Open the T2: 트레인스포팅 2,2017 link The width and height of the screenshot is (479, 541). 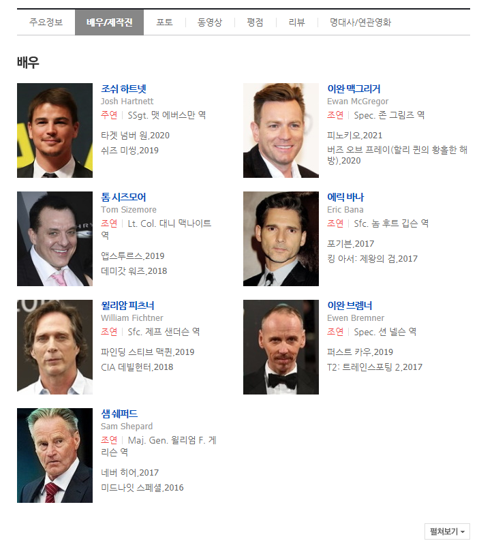point(375,367)
